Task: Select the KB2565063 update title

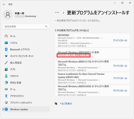Action: (x=64, y=35)
